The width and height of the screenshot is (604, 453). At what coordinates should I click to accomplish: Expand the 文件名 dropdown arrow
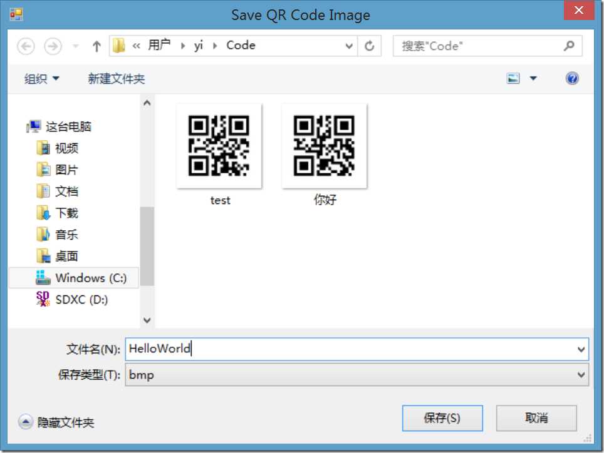(581, 349)
